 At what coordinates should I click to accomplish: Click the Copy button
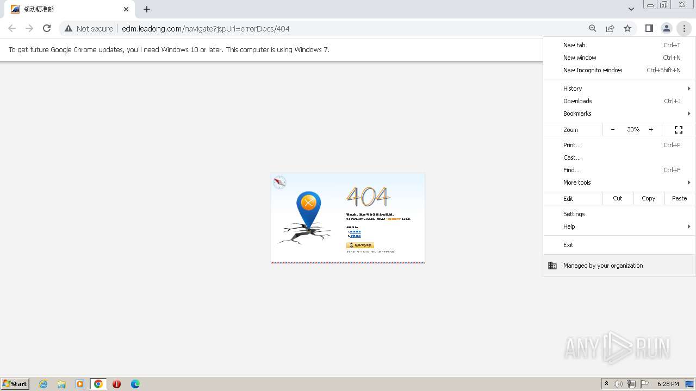[x=649, y=198]
